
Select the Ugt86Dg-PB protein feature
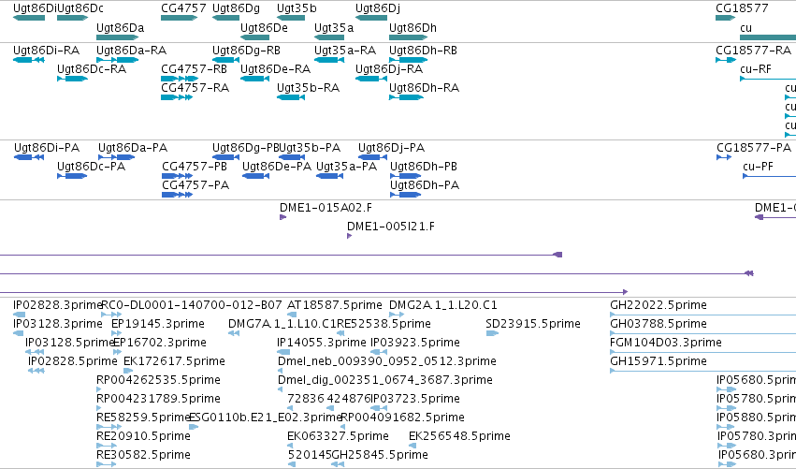click(226, 157)
